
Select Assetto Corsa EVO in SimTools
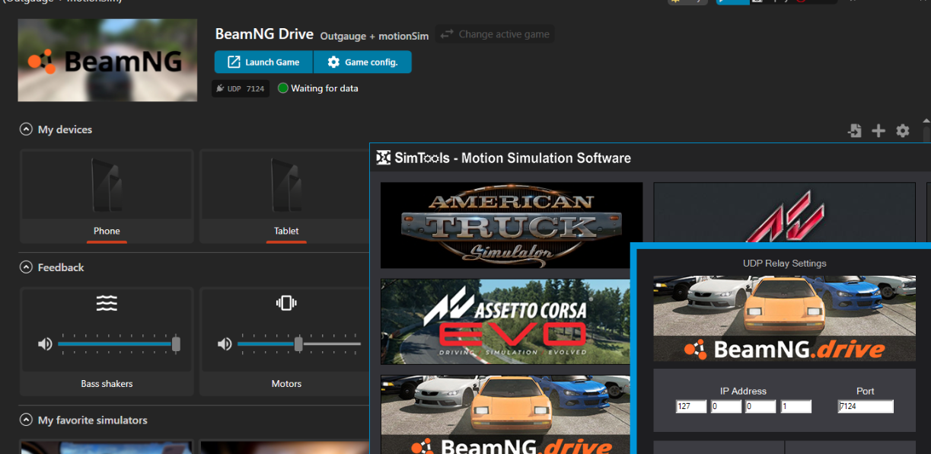[505, 321]
